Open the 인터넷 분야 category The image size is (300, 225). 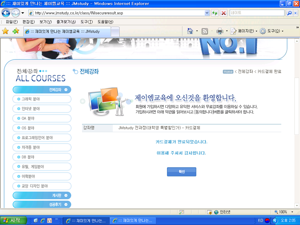click(x=42, y=109)
